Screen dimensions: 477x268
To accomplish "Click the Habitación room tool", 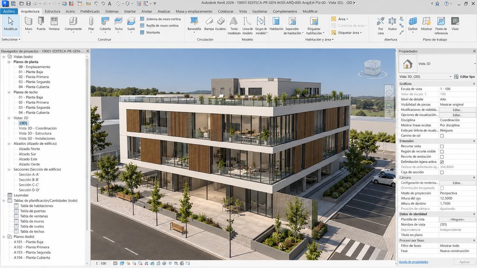I will 276,24.
